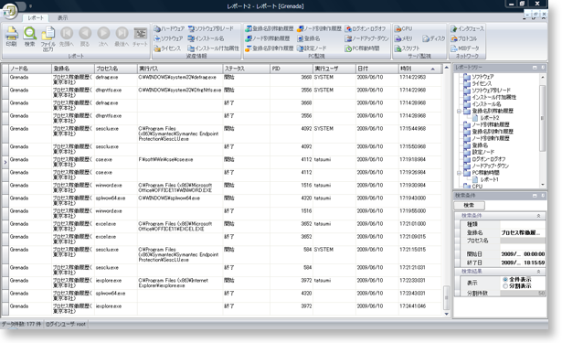This screenshot has width=562, height=343.
Task: Open the ハードウェア hardware report
Action: click(169, 28)
